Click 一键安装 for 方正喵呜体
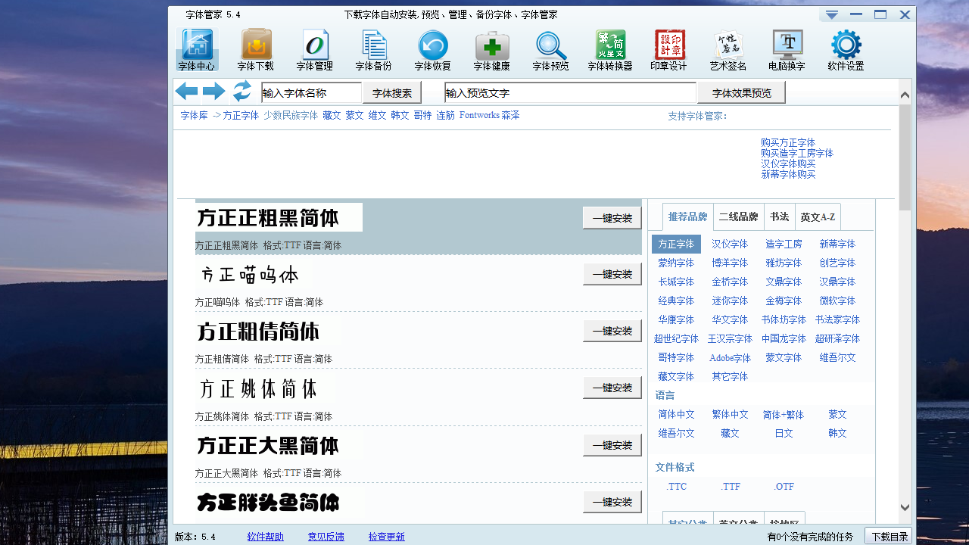969x545 pixels. pyautogui.click(x=612, y=275)
